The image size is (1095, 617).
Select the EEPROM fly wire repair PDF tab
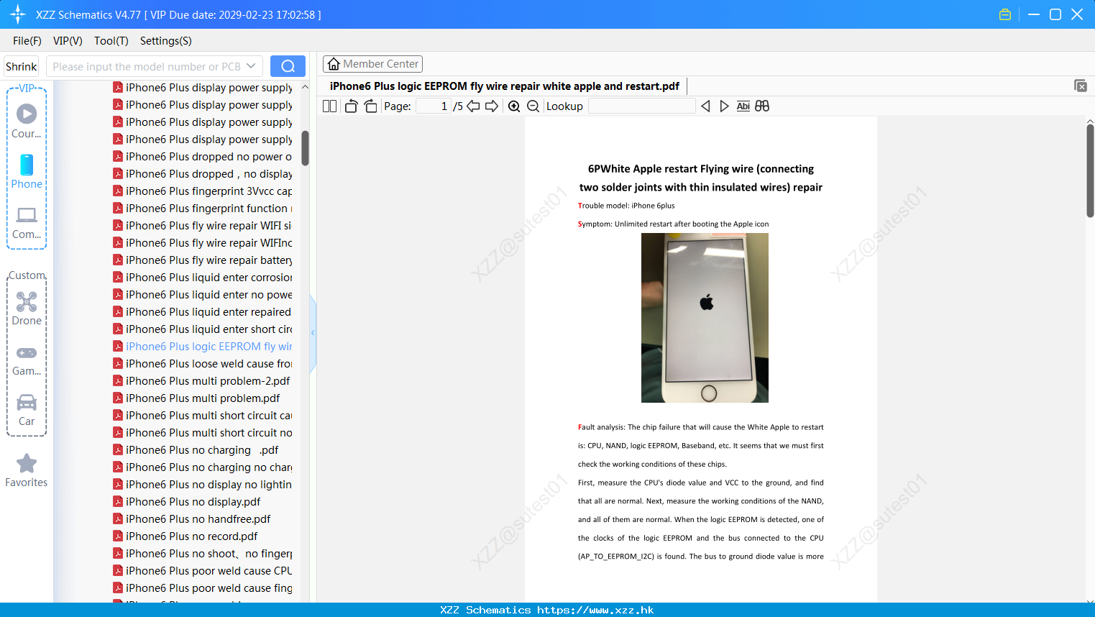pyautogui.click(x=505, y=86)
